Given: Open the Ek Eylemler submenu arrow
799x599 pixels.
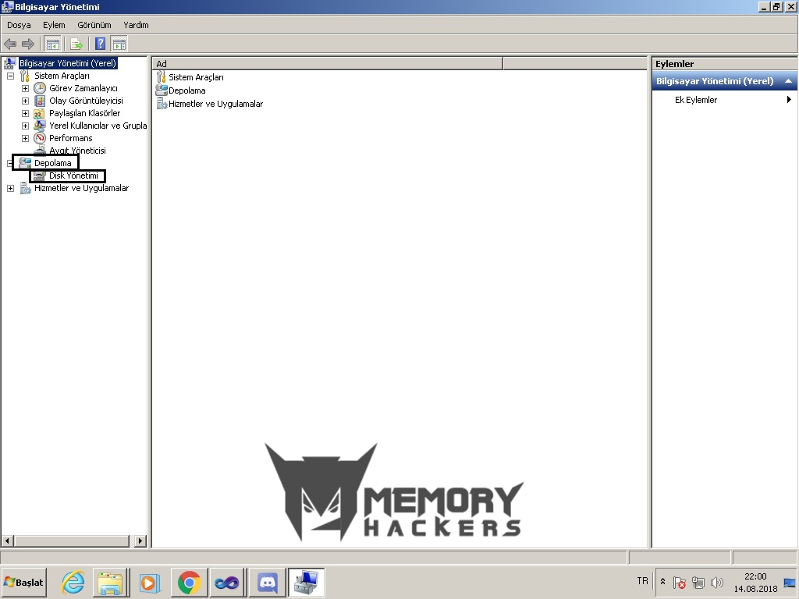Looking at the screenshot, I should (x=789, y=99).
